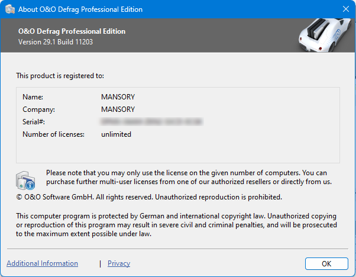Close the About dialog with X
Viewport: 356px width, 277px height.
(345, 9)
